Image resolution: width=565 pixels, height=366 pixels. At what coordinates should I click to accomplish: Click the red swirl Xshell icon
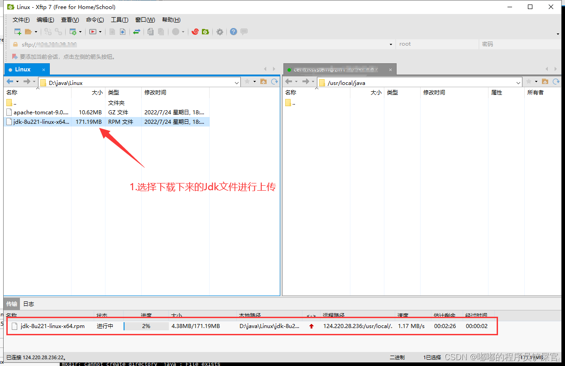(x=195, y=32)
